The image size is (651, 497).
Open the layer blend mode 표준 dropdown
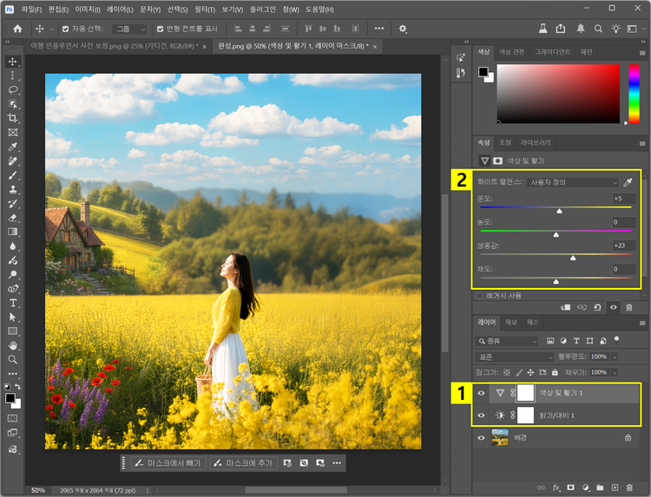coord(515,357)
